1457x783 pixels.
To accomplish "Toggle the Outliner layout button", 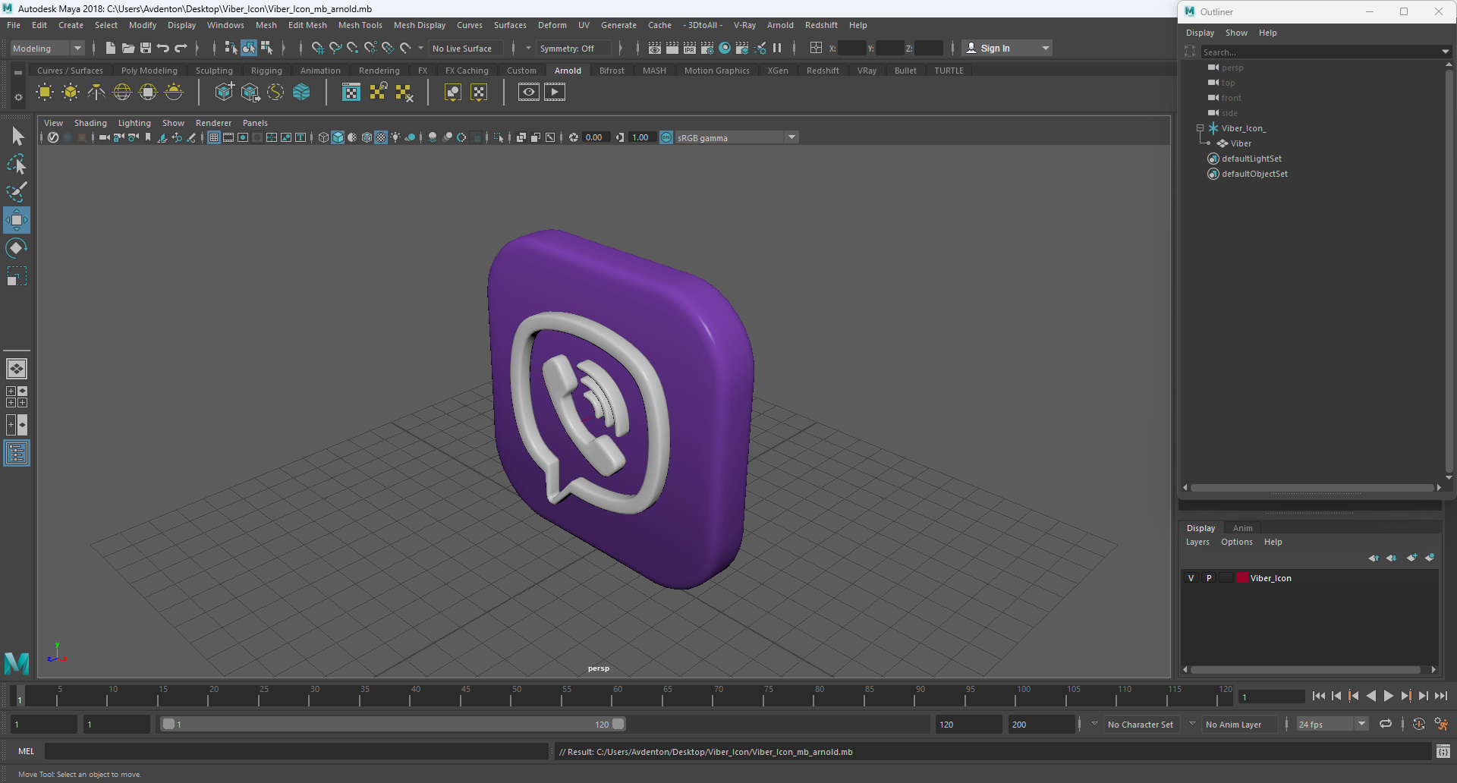I will click(x=17, y=454).
